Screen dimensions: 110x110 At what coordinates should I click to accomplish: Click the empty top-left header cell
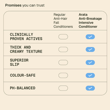tap(28, 21)
